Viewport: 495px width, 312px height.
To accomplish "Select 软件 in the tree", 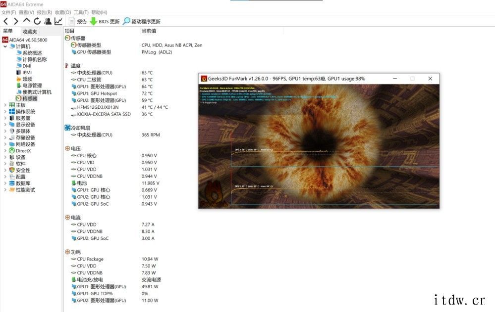I will coord(20,164).
